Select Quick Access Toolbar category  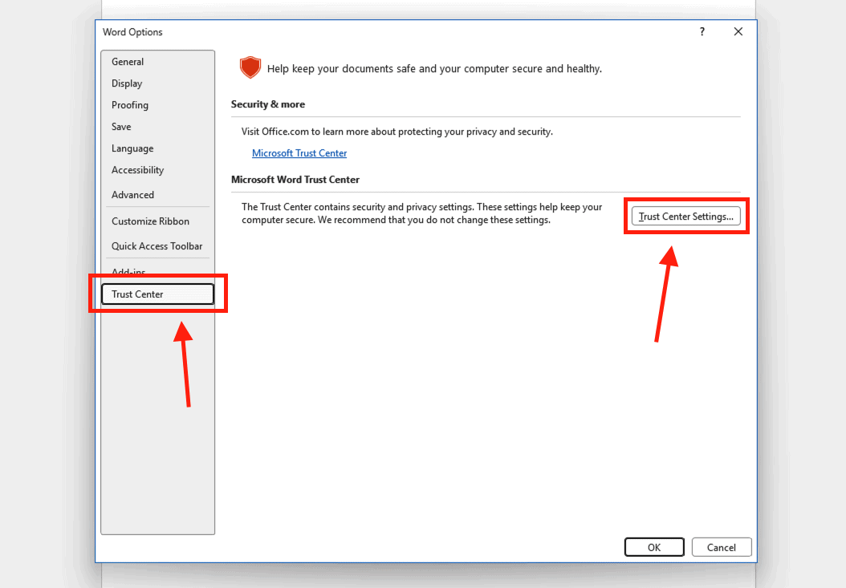(x=157, y=246)
